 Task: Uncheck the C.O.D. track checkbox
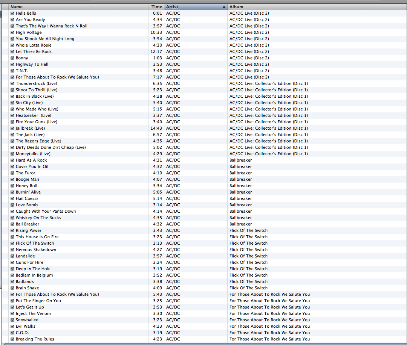pos(12,333)
